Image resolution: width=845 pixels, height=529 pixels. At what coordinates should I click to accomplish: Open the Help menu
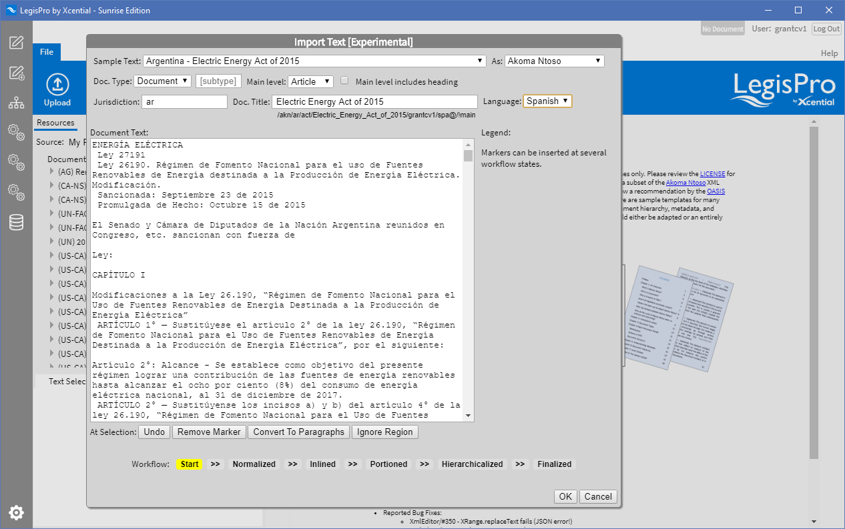(x=829, y=53)
